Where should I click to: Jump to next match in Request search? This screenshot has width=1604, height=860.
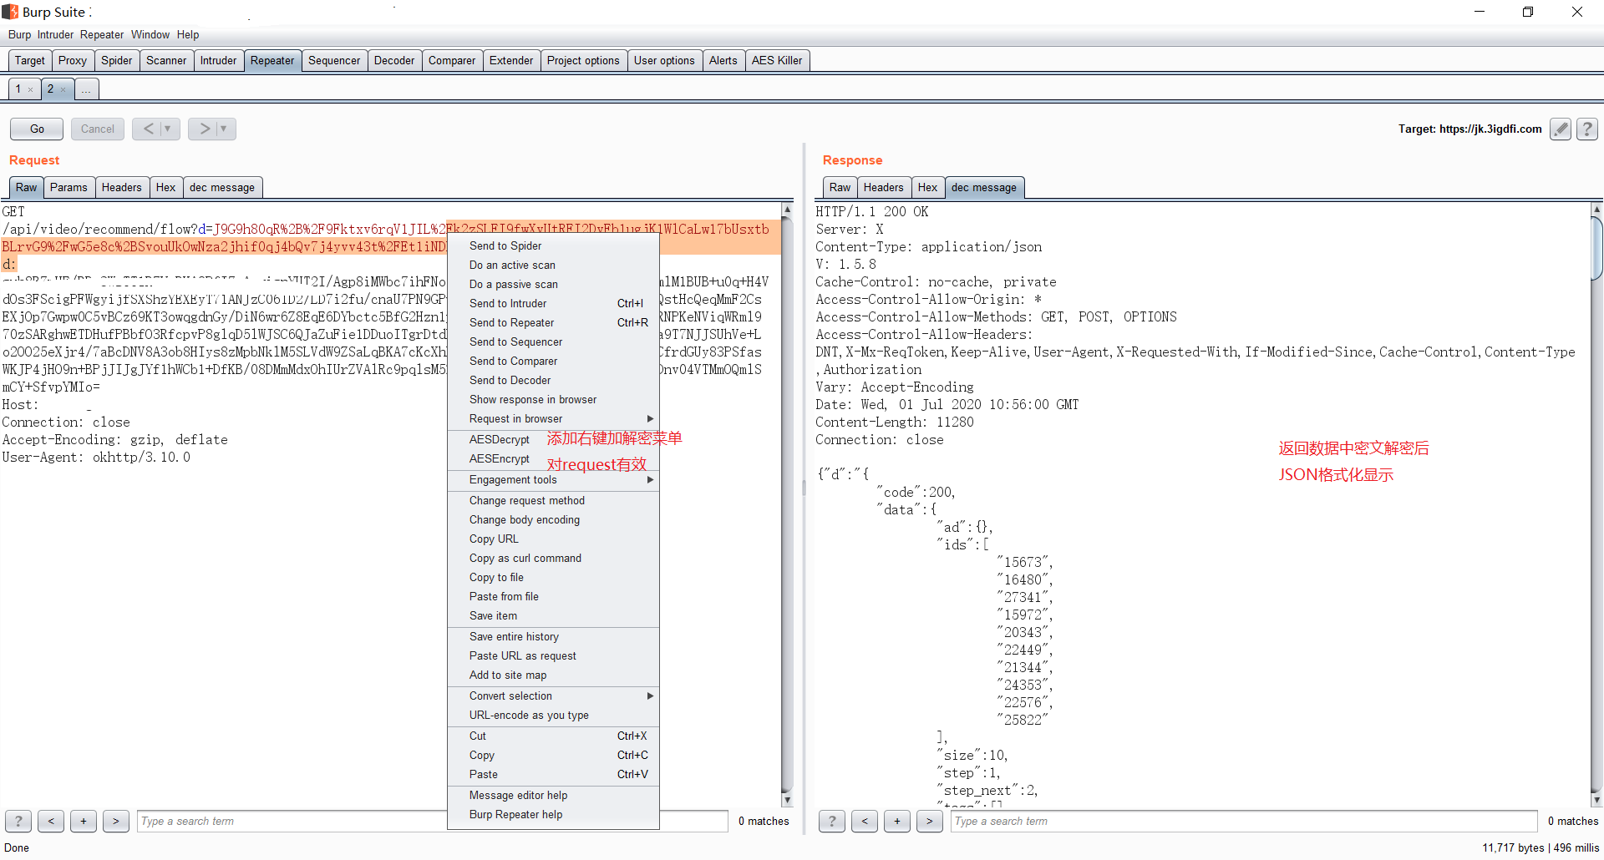click(116, 821)
